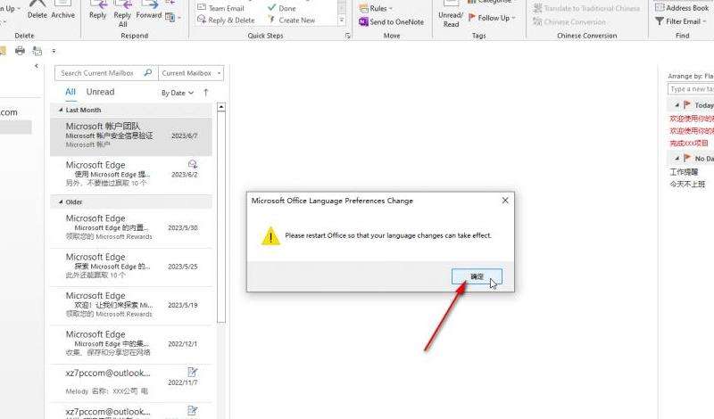
Task: Run the Reply & Delete quick step
Action: pyautogui.click(x=227, y=20)
